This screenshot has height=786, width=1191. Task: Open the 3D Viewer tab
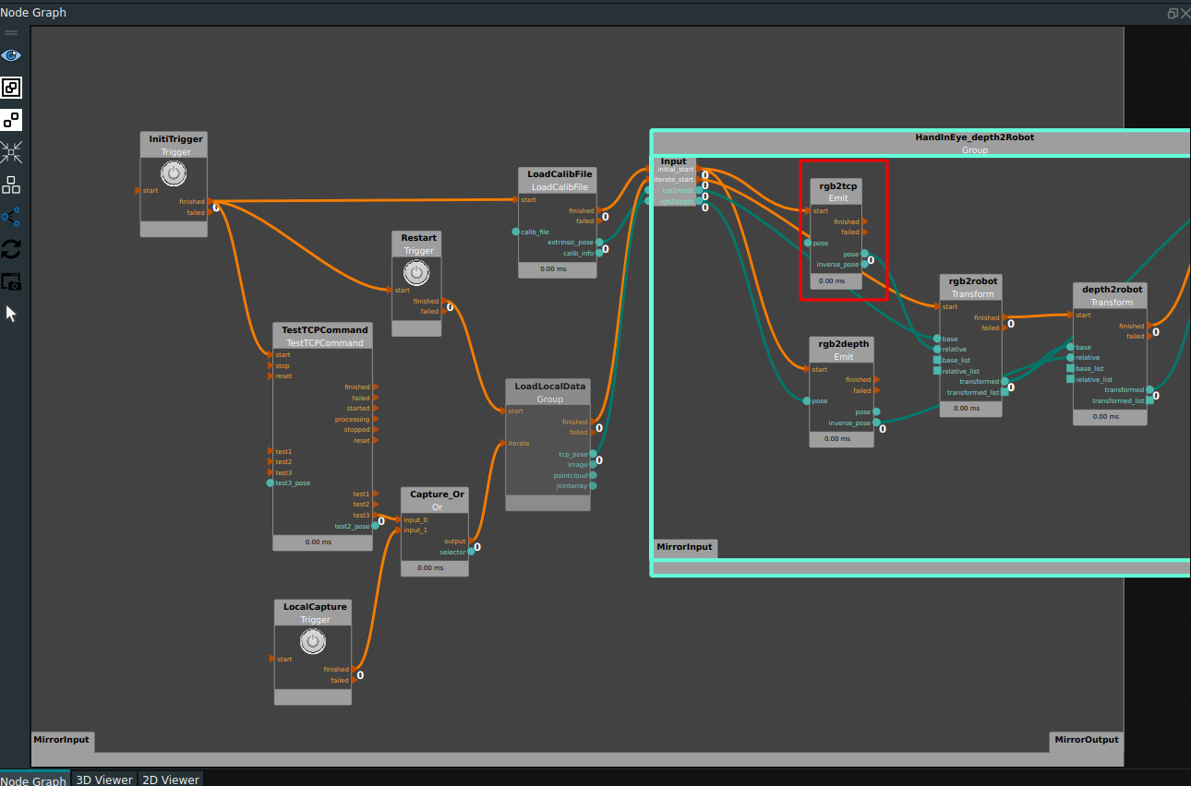point(103,780)
